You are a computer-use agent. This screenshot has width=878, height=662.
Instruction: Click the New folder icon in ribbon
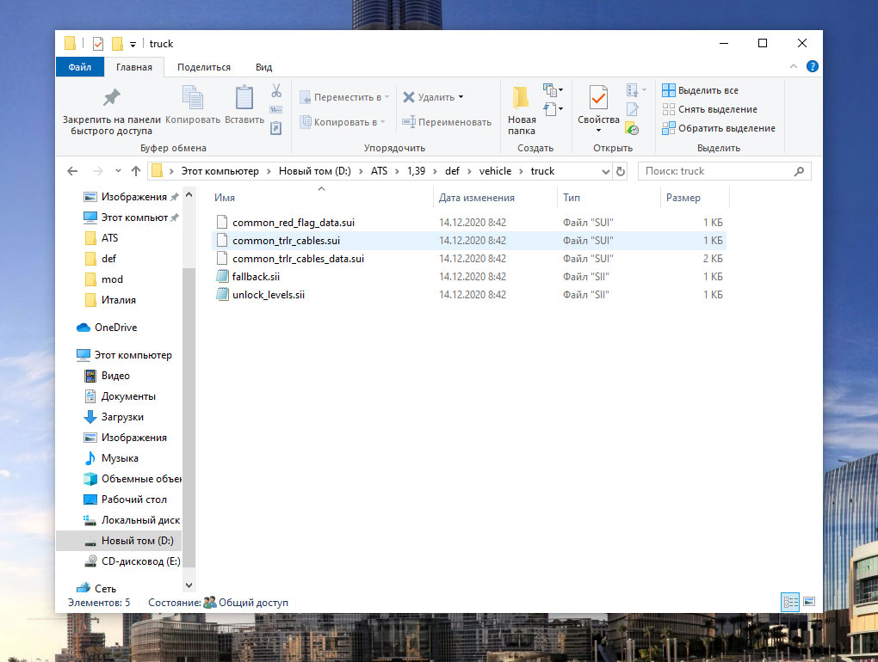pos(522,97)
